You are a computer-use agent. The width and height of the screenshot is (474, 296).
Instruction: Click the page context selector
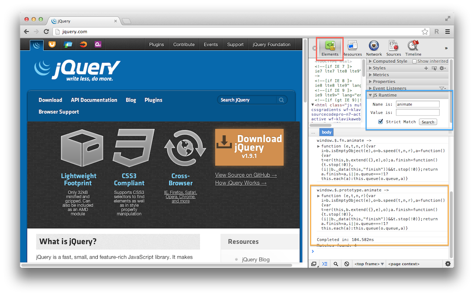pyautogui.click(x=404, y=264)
